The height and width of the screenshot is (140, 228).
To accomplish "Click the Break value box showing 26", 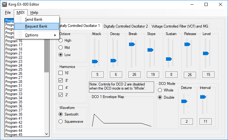I will pos(134,75).
